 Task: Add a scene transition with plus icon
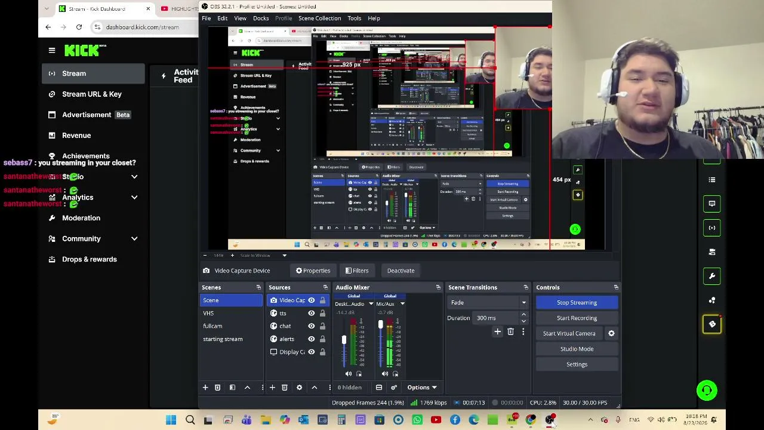tap(498, 332)
